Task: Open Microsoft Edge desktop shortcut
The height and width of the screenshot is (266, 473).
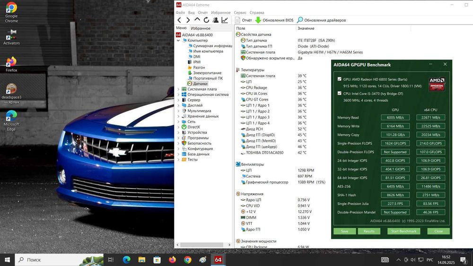Action: pos(11,120)
